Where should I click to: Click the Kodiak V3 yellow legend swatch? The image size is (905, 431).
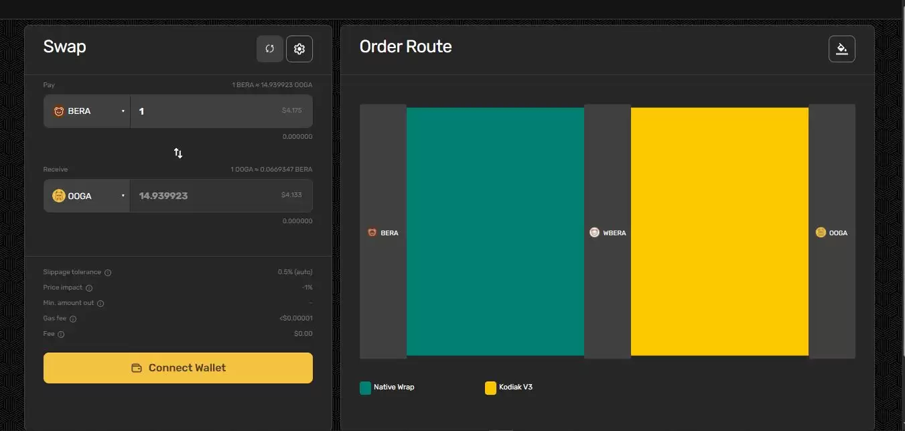tap(490, 387)
